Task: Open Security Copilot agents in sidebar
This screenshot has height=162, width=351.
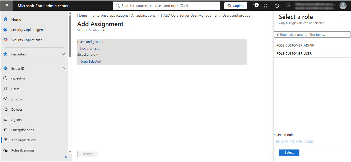Action: [28, 30]
